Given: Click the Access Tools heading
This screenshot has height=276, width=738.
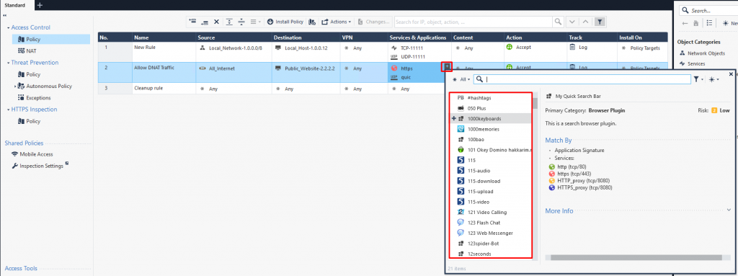Looking at the screenshot, I should [21, 269].
